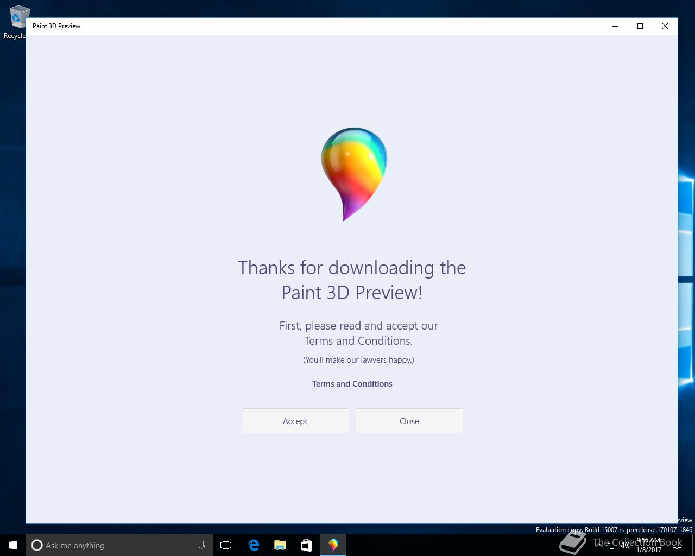The height and width of the screenshot is (556, 695).
Task: Open the Windows Start menu
Action: 13,545
